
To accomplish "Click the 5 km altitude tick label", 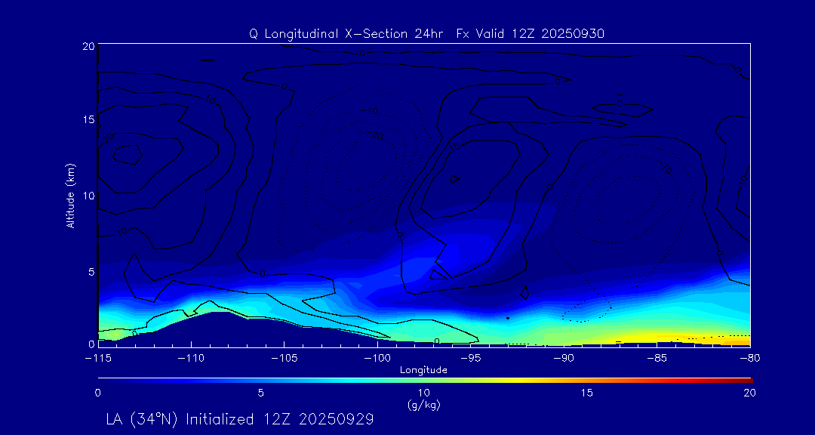I will 89,271.
